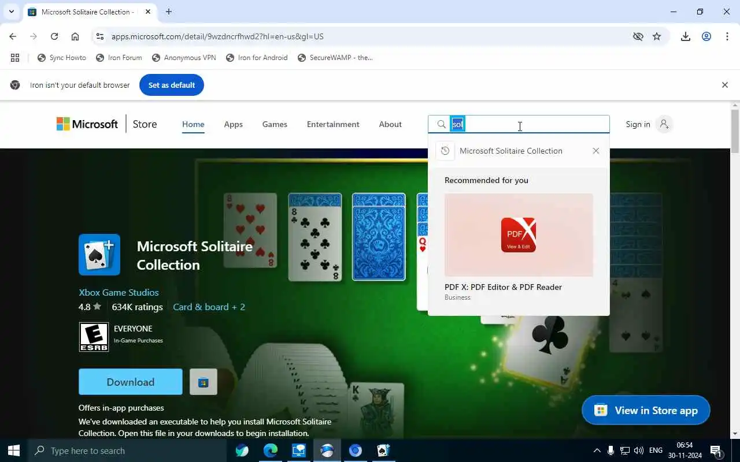The height and width of the screenshot is (462, 740).
Task: Switch the ENG input language indicator
Action: (x=656, y=450)
